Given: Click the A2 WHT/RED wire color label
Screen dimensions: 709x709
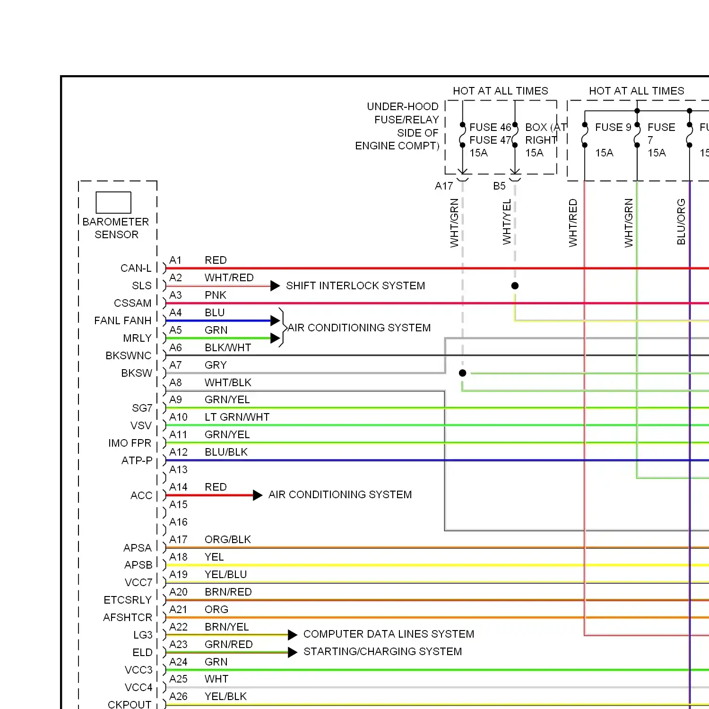Looking at the screenshot, I should tap(229, 277).
